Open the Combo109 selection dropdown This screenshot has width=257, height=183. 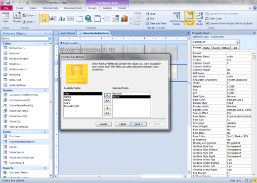[238, 42]
